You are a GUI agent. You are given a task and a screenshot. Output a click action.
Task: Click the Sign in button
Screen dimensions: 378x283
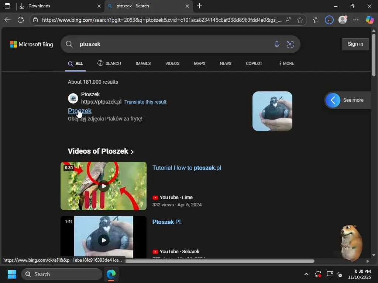coord(355,44)
